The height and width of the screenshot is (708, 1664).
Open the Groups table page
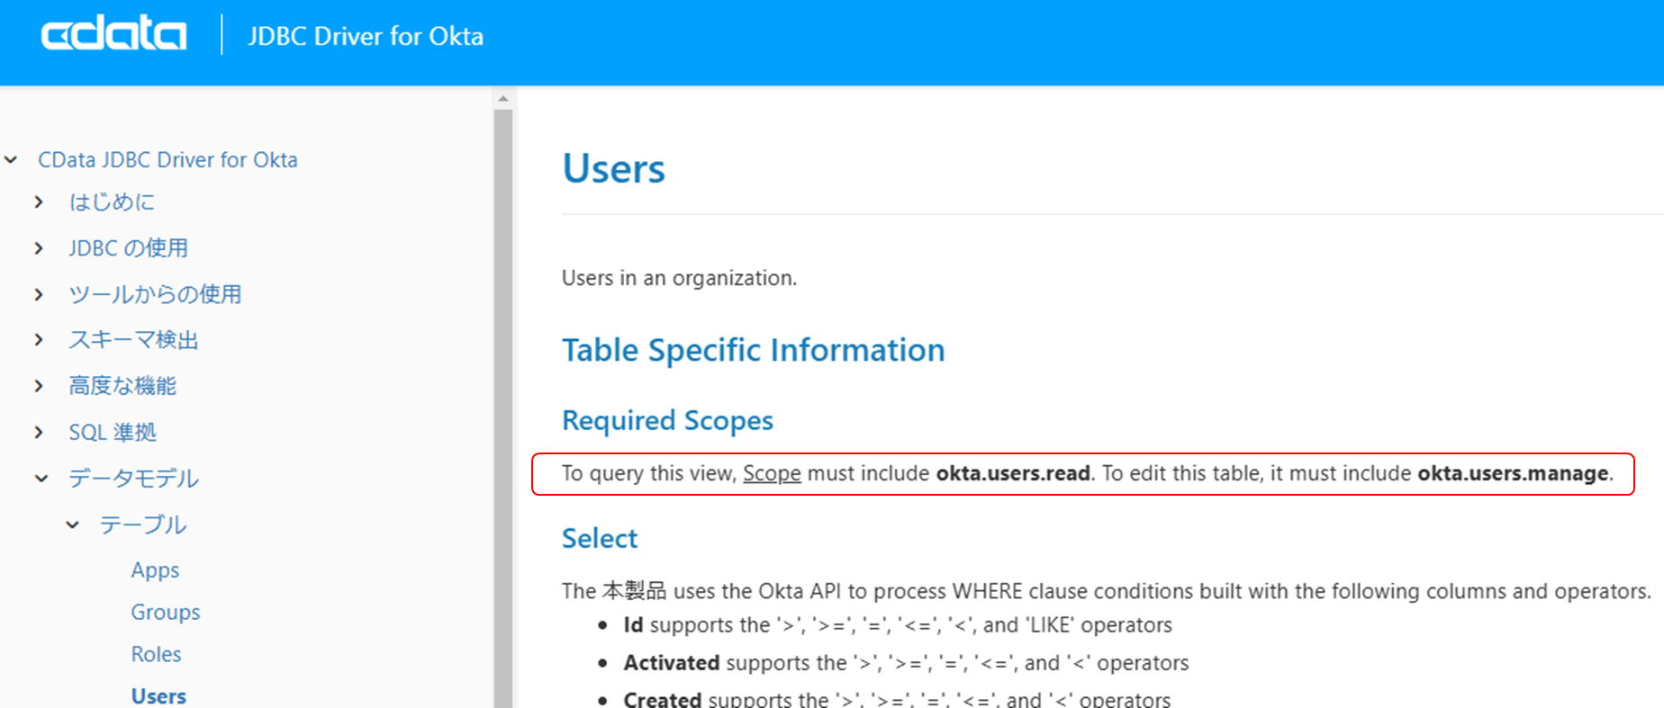(166, 613)
